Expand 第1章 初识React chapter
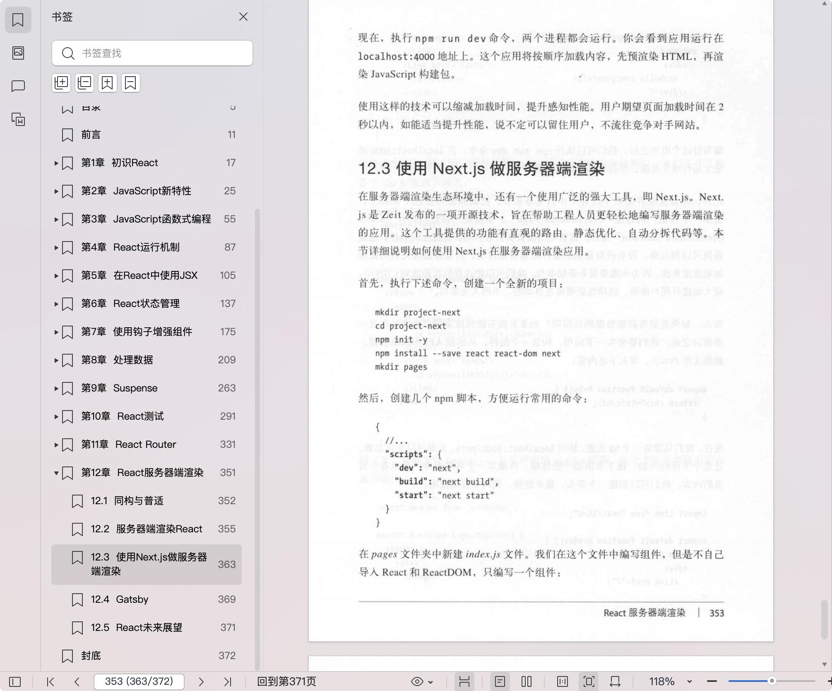 [x=56, y=163]
